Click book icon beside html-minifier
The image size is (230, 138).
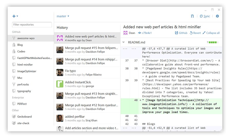(x=14, y=64)
